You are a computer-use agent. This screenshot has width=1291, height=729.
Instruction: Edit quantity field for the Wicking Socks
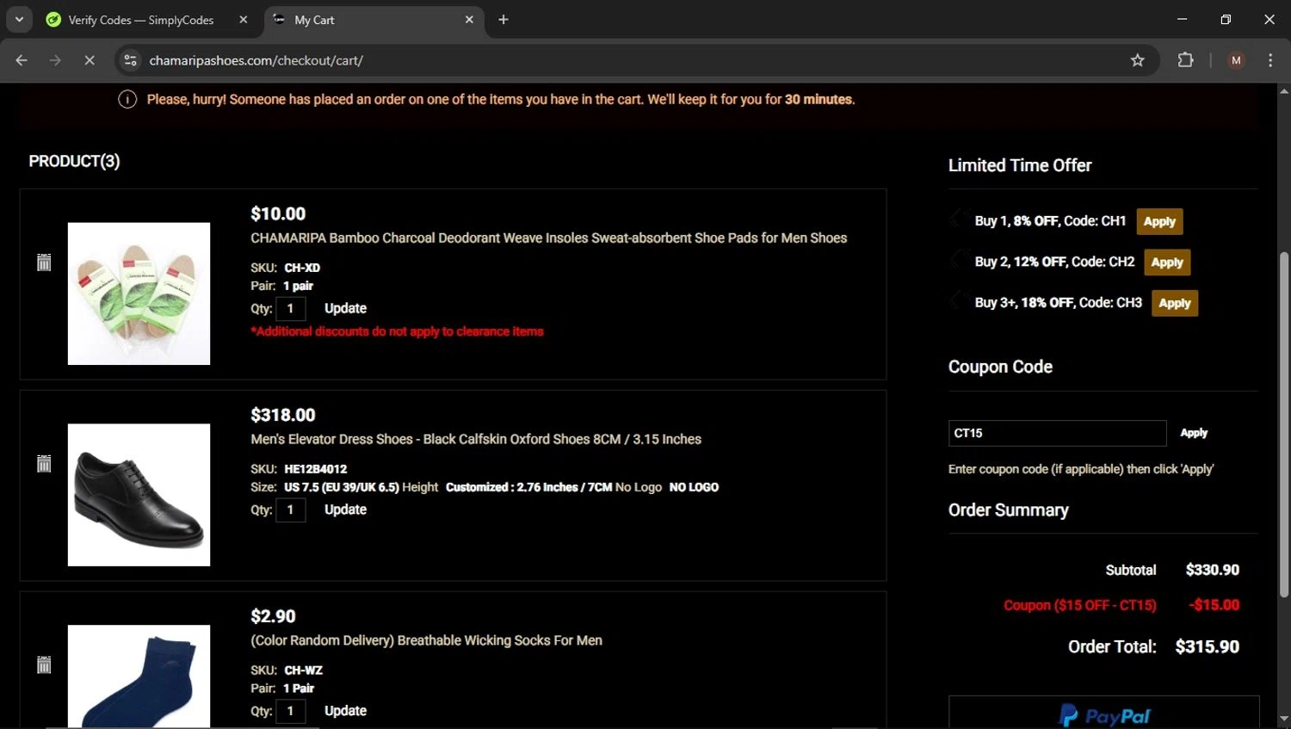pos(291,711)
